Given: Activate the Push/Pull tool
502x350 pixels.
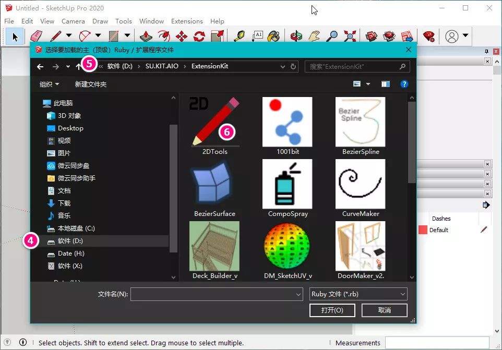Looking at the screenshot, I should 146,36.
